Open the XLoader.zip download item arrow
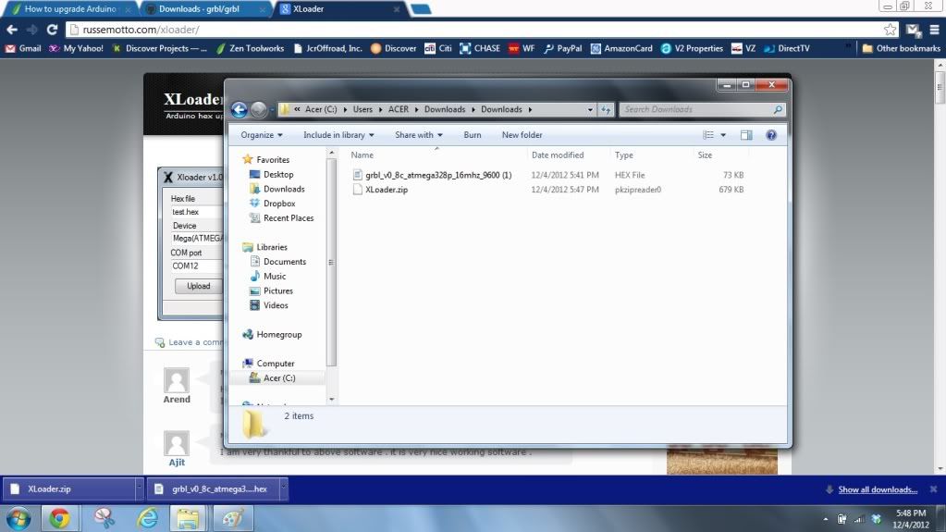Image resolution: width=946 pixels, height=532 pixels. 140,489
